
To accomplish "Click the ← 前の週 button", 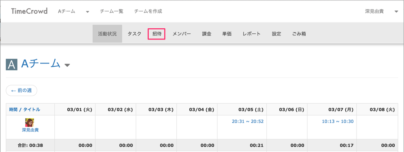I will 22,91.
